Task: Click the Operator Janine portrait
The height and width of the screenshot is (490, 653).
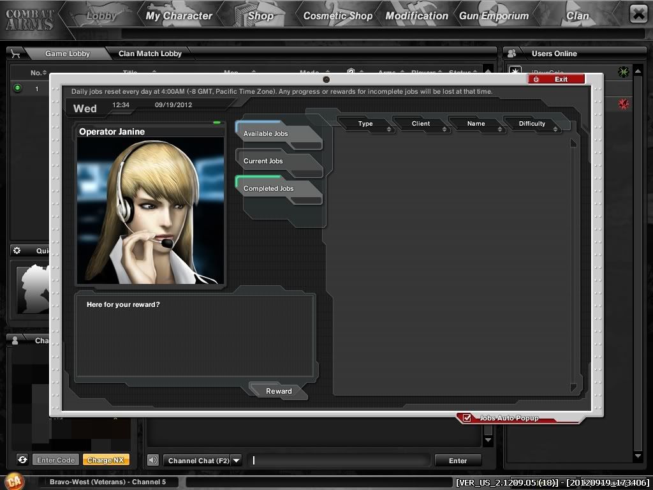Action: click(x=150, y=211)
